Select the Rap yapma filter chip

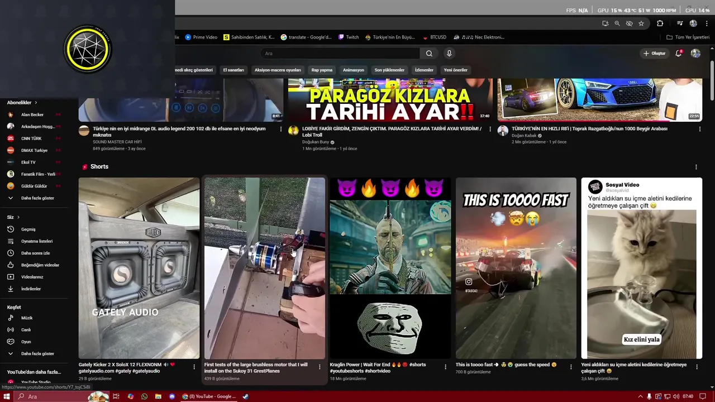coord(322,70)
